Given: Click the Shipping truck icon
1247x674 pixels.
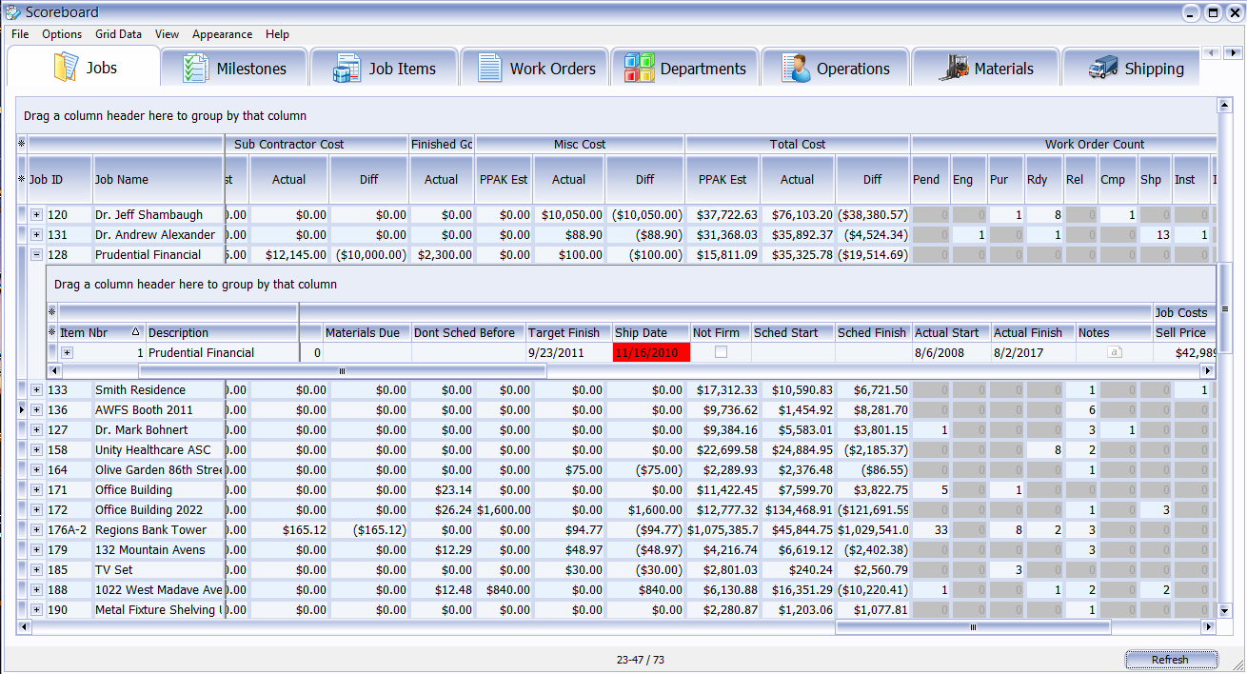Looking at the screenshot, I should [x=1103, y=69].
